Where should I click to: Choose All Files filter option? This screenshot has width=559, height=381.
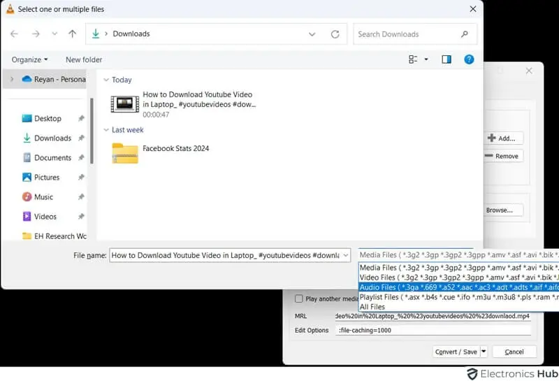[458, 307]
